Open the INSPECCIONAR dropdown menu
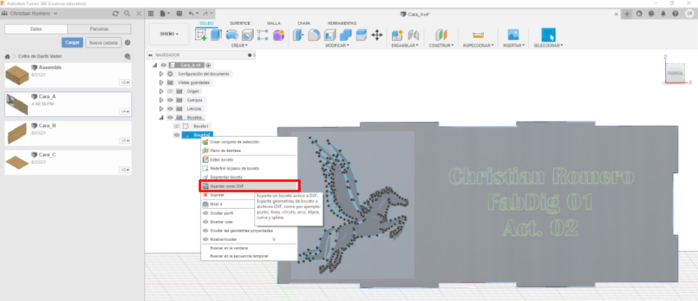The height and width of the screenshot is (301, 698). 478,45
